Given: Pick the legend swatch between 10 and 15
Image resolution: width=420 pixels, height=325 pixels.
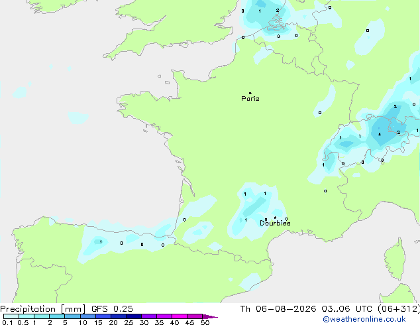Looking at the screenshot, I should point(88,316).
